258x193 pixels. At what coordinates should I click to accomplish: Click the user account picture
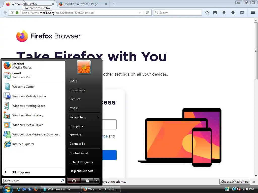(84, 67)
